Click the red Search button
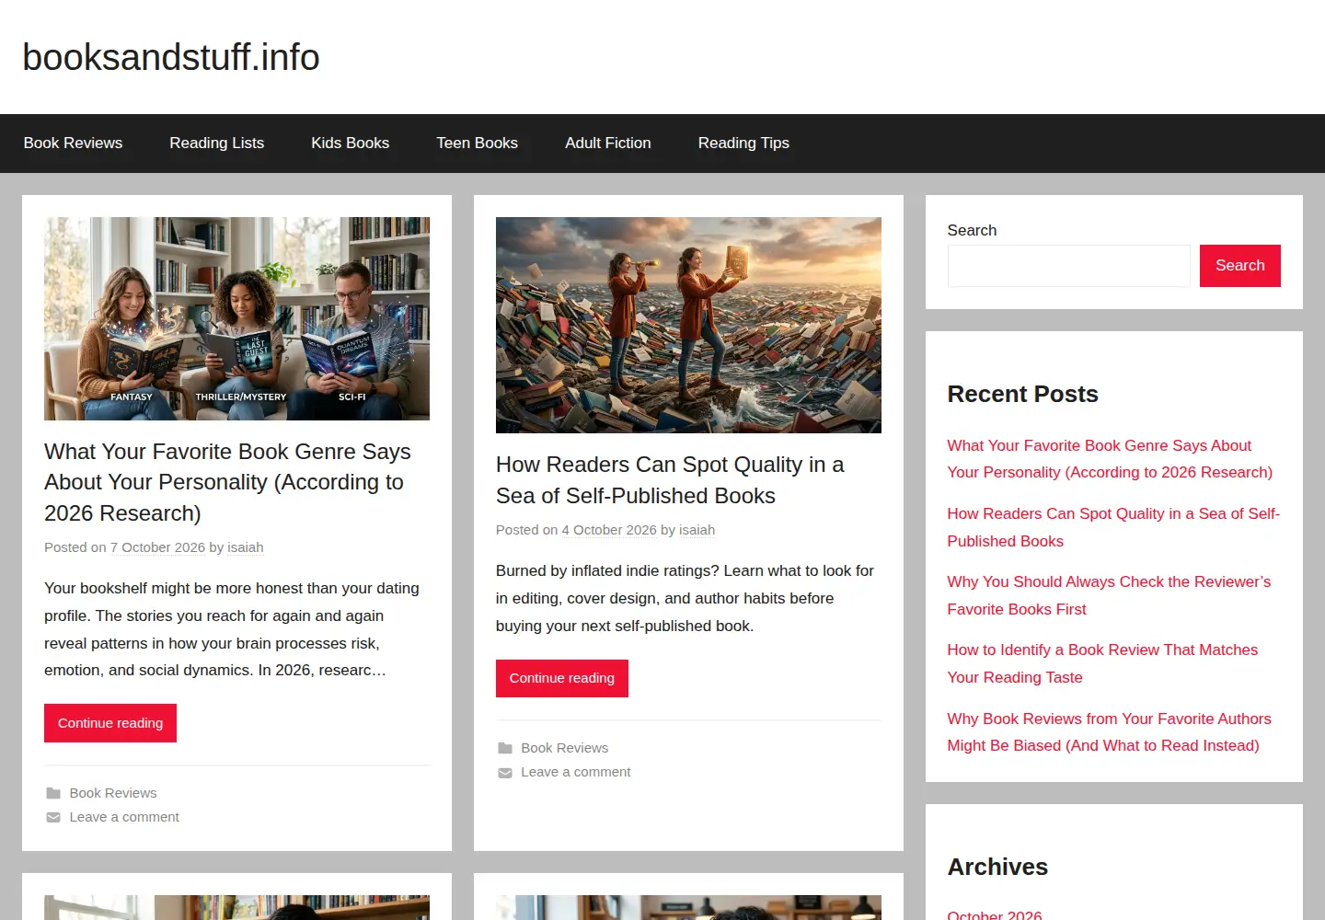1325x920 pixels. pyautogui.click(x=1239, y=266)
